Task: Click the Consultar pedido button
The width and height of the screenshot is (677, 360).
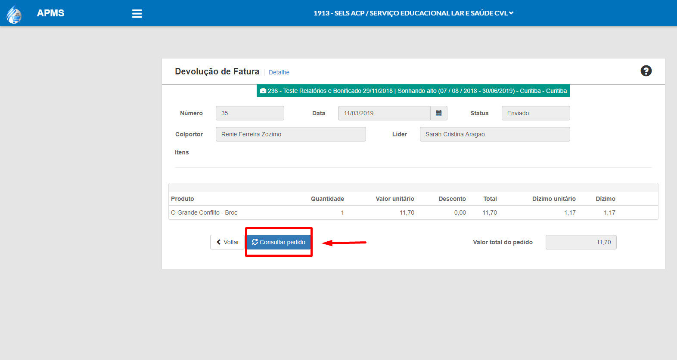Action: pyautogui.click(x=279, y=242)
